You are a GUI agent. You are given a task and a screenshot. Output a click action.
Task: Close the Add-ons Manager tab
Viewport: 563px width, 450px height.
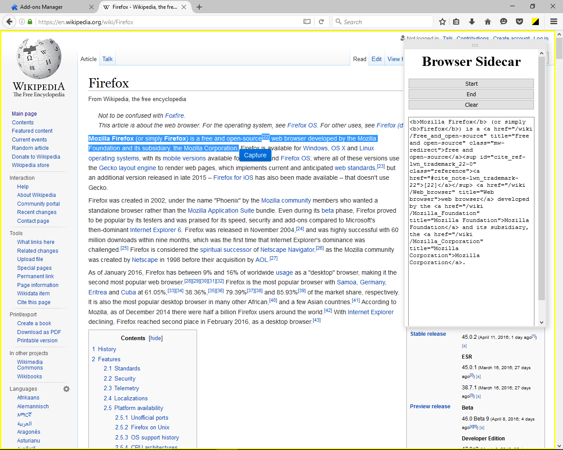[91, 7]
